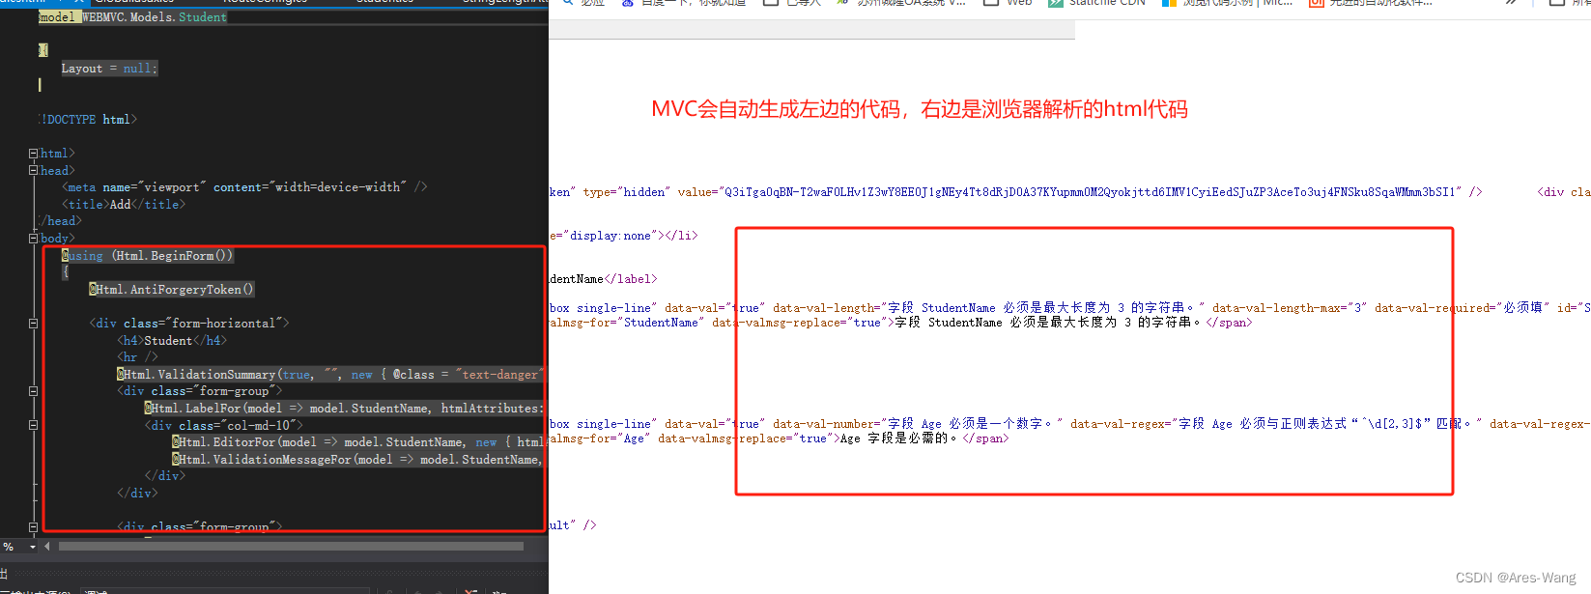Screen dimensions: 1591x594
Task: Collapse the body tag code region
Action: 33,238
